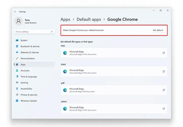Go to Network & internet
Image resolution: width=183 pixels, height=127 pixels.
tap(34, 52)
